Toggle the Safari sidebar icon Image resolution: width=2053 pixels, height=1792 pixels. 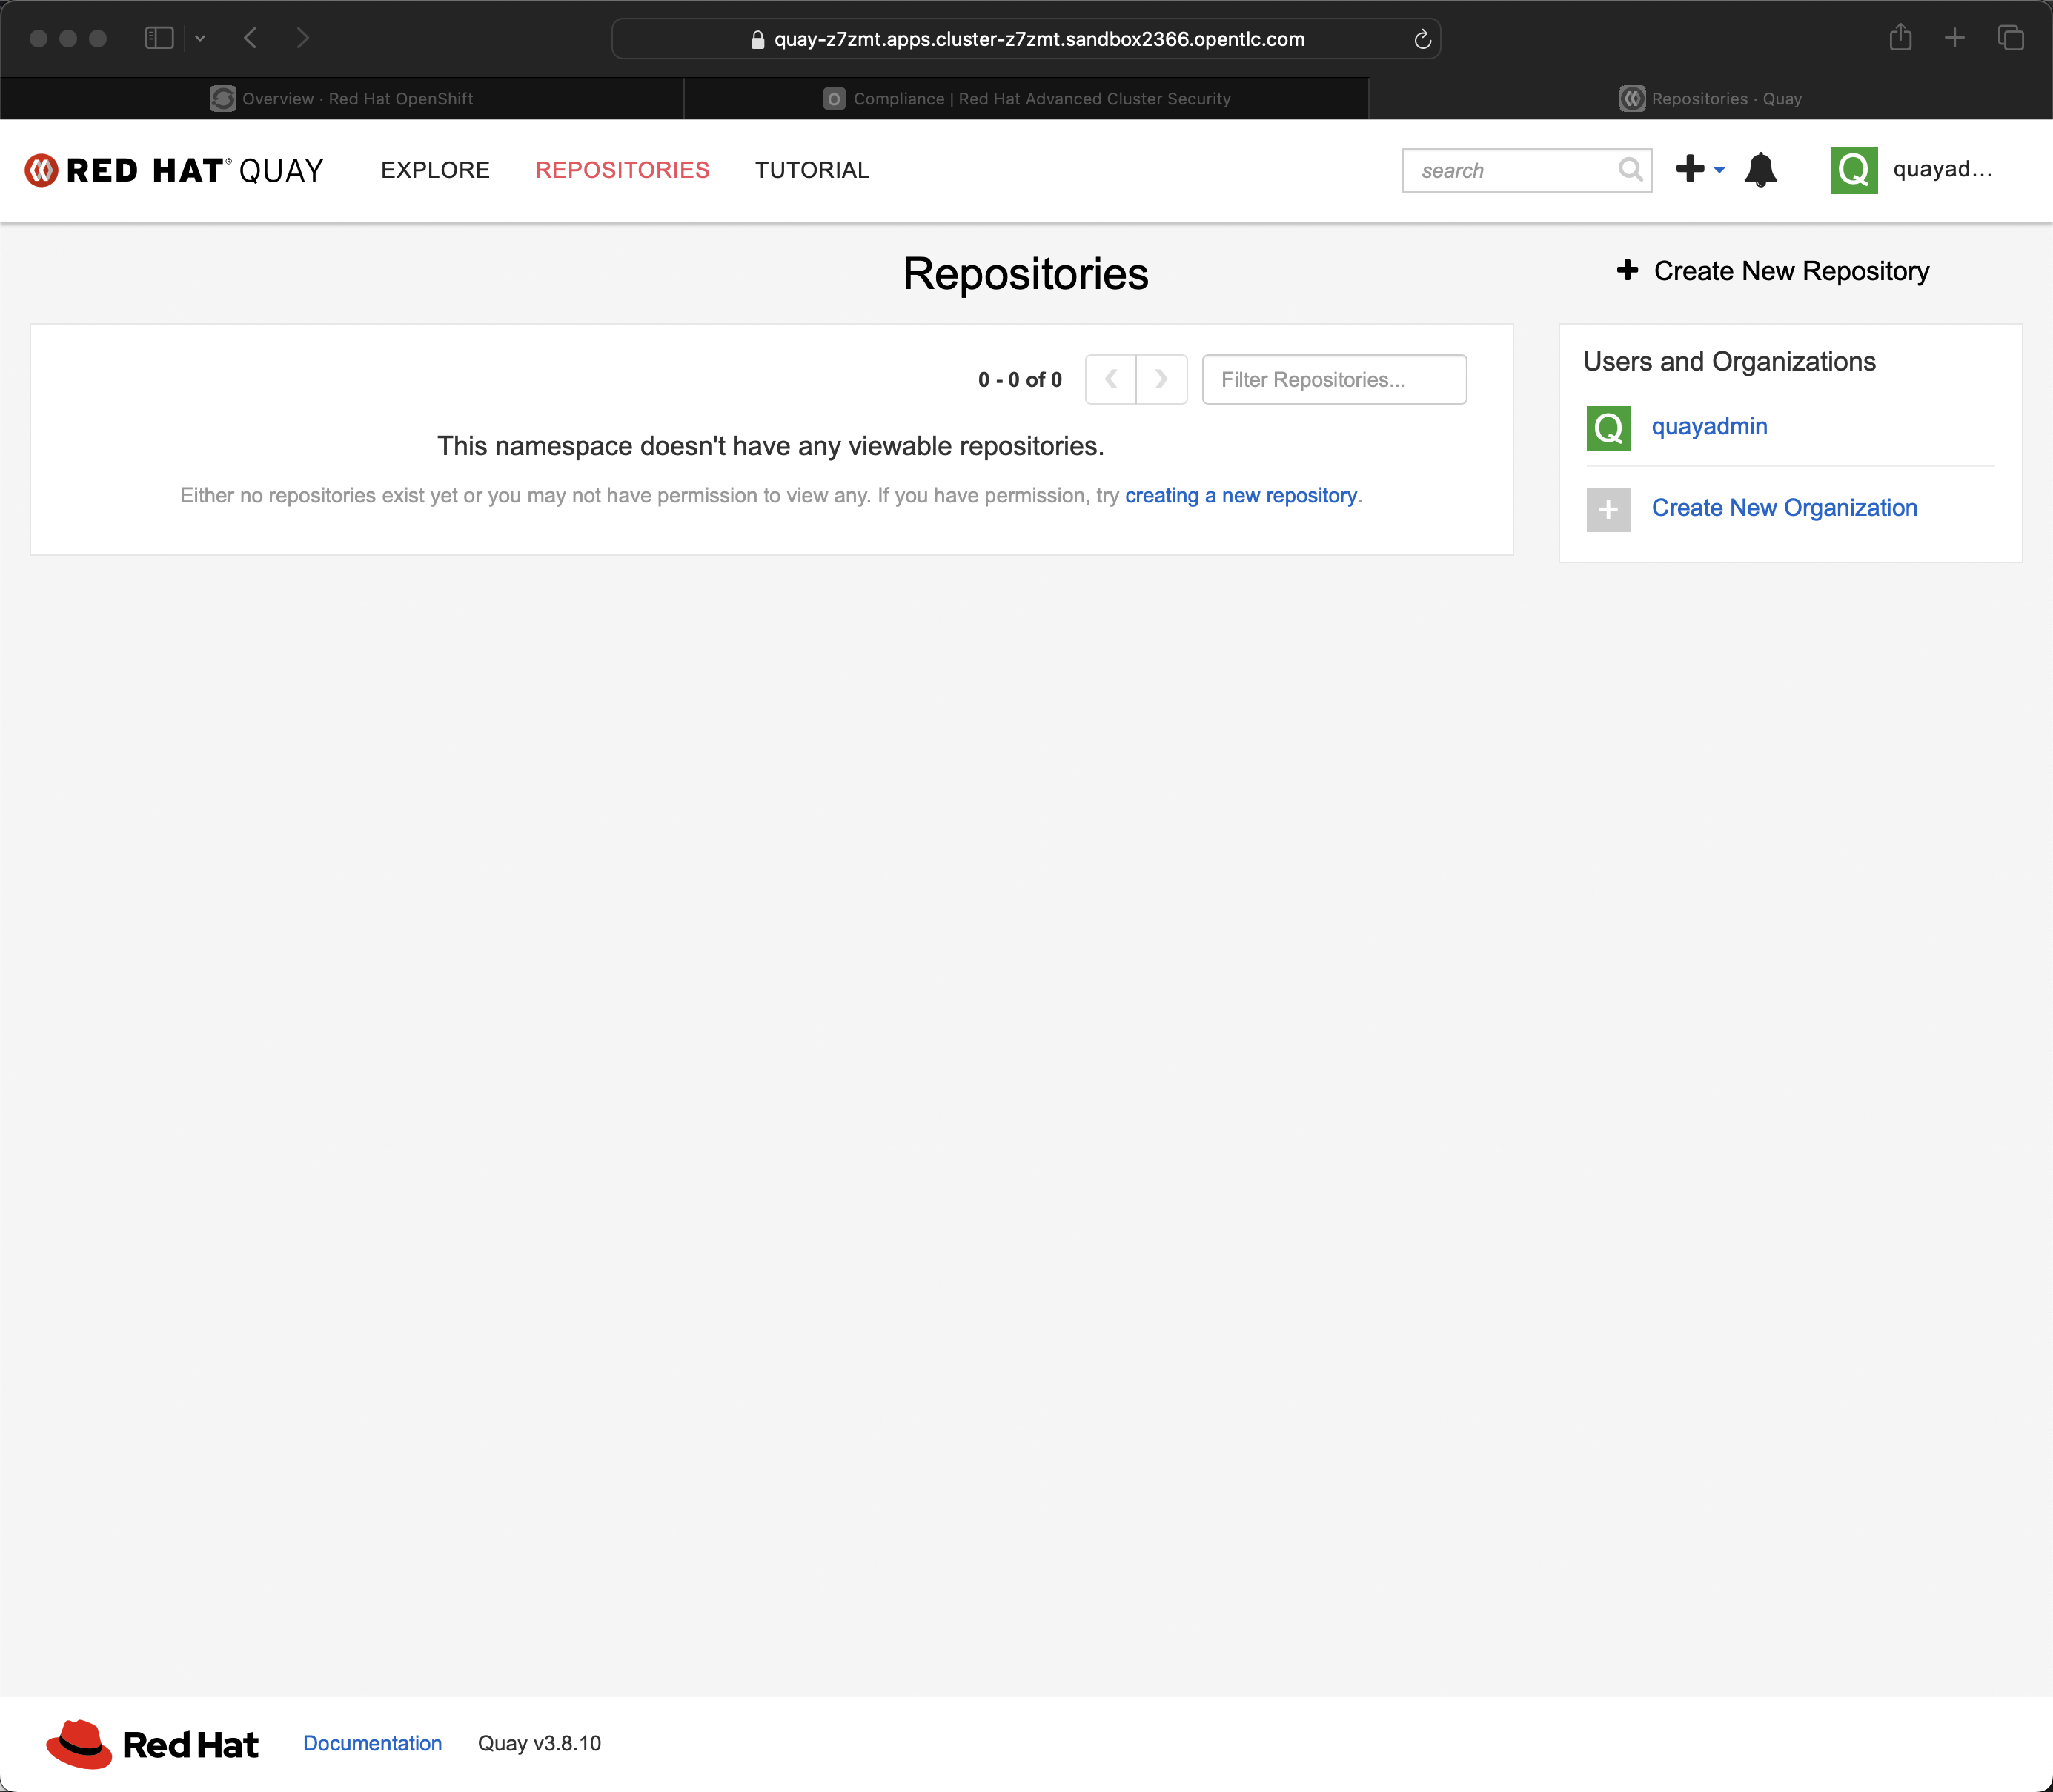click(x=159, y=38)
